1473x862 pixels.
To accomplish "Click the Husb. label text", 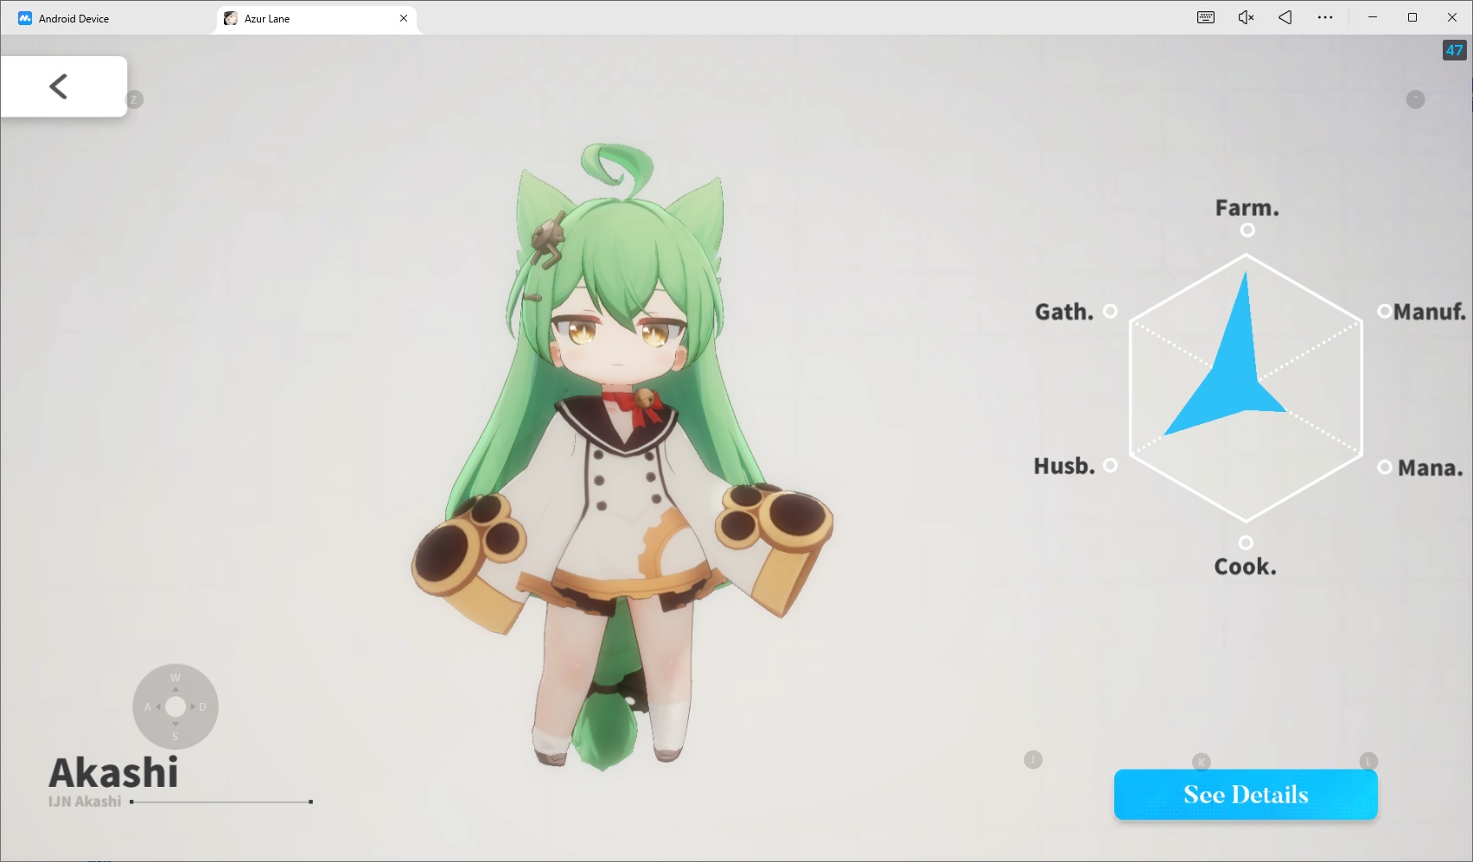I will pyautogui.click(x=1064, y=466).
